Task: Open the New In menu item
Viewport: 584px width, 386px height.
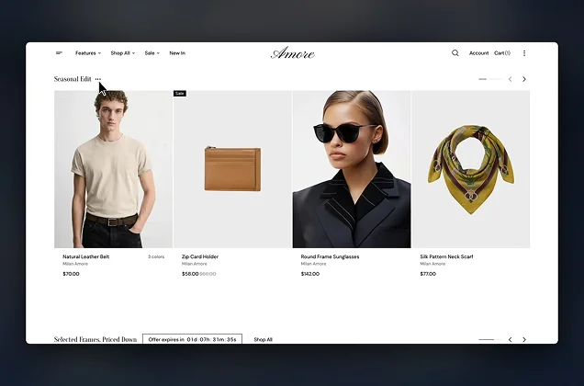Action: coord(177,53)
